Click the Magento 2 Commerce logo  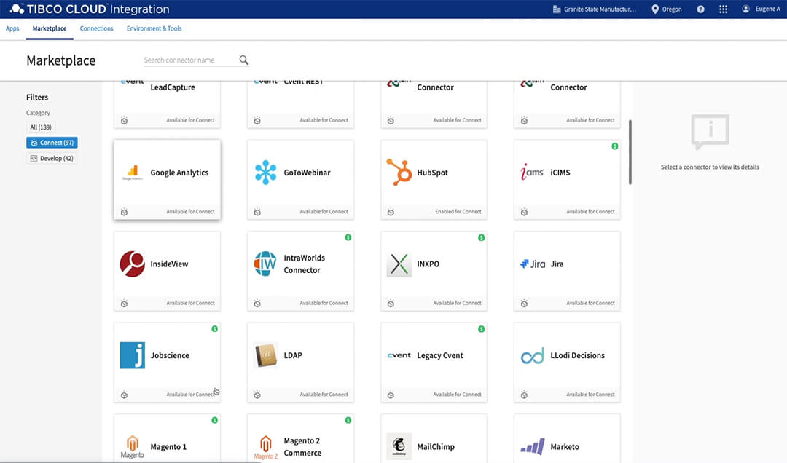(265, 447)
